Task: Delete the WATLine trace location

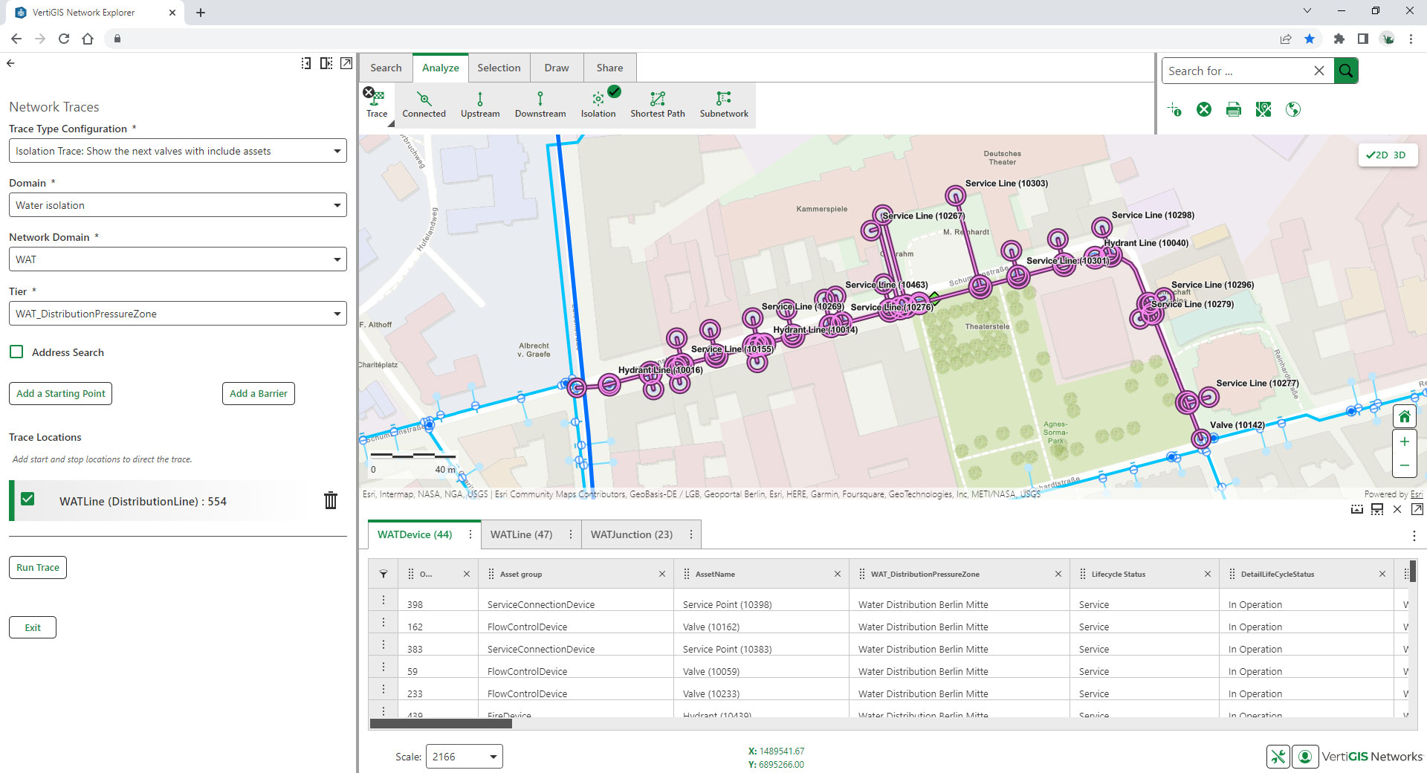Action: (331, 501)
